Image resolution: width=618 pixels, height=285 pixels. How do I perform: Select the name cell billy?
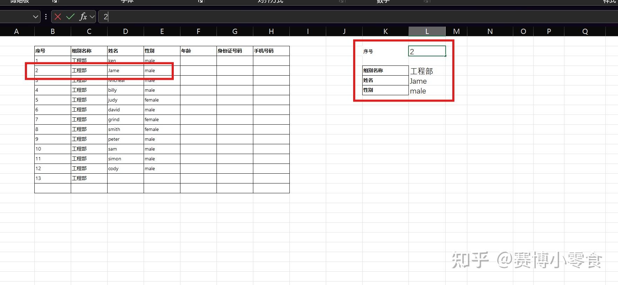point(125,90)
